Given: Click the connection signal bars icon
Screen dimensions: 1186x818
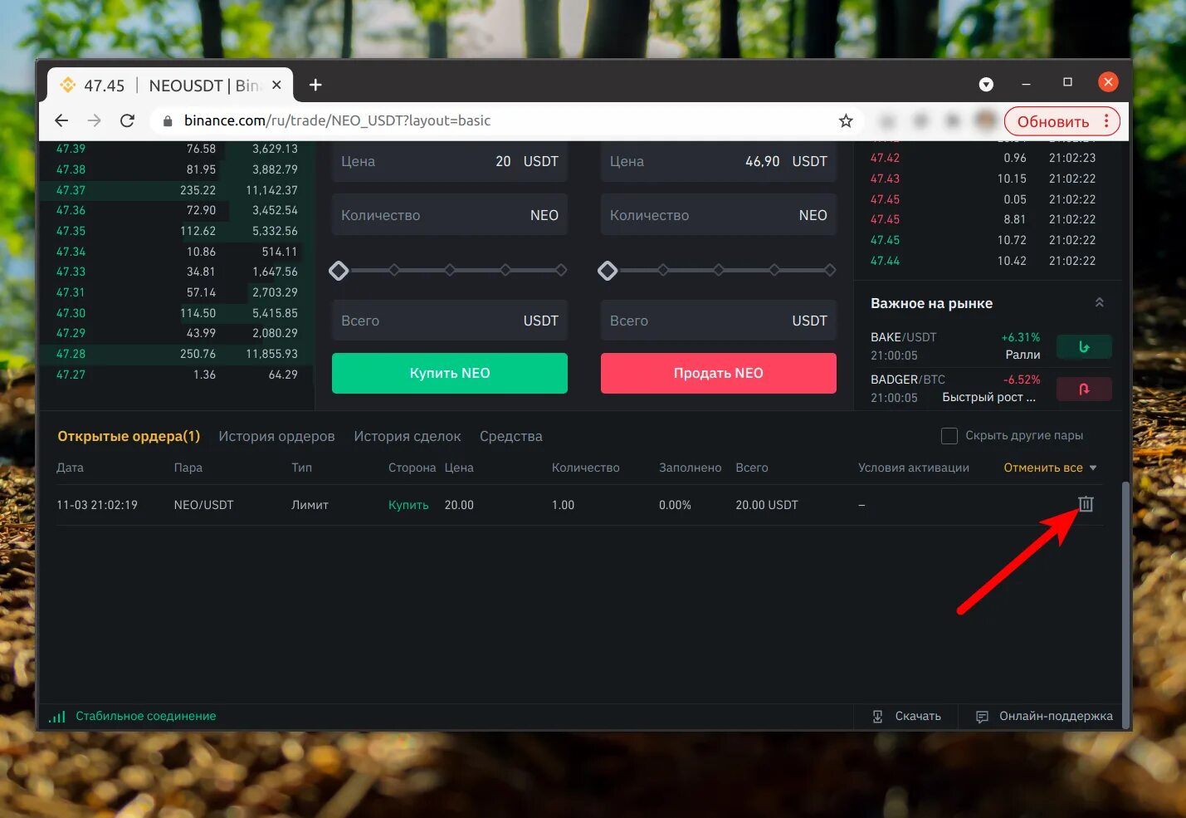Looking at the screenshot, I should click(56, 716).
